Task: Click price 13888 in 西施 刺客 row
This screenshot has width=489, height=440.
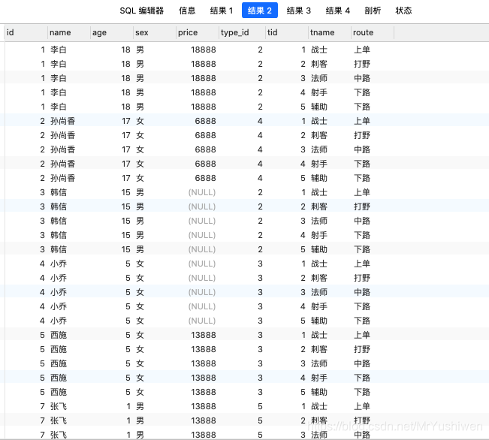Action: coord(204,350)
